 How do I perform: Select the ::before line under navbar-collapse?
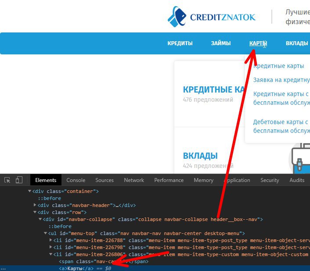pyautogui.click(x=60, y=226)
